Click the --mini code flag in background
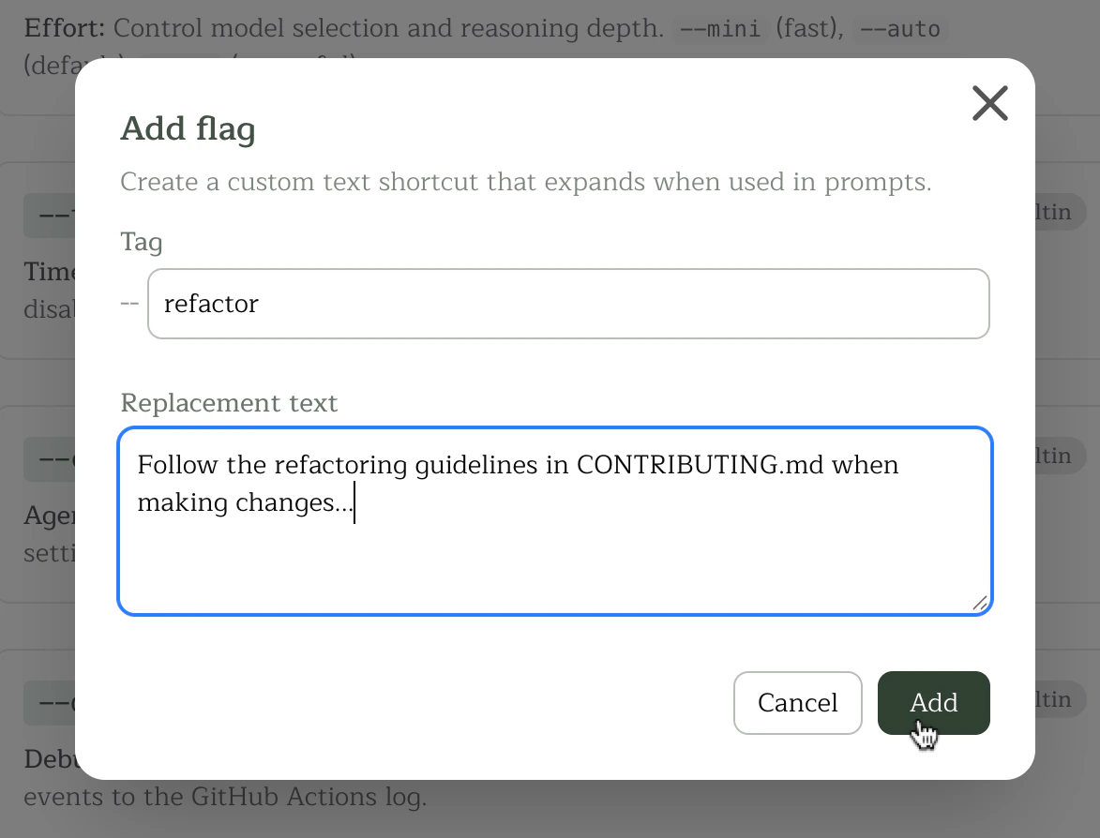The width and height of the screenshot is (1100, 838). tap(720, 29)
